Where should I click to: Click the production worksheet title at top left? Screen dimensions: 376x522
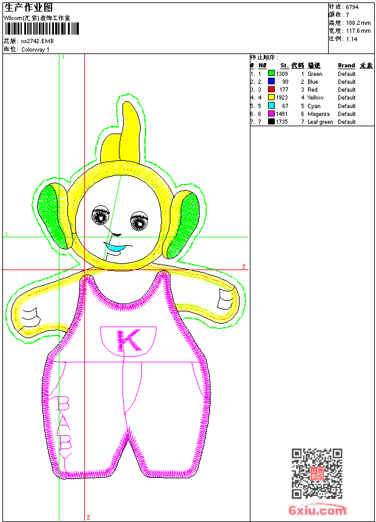29,8
